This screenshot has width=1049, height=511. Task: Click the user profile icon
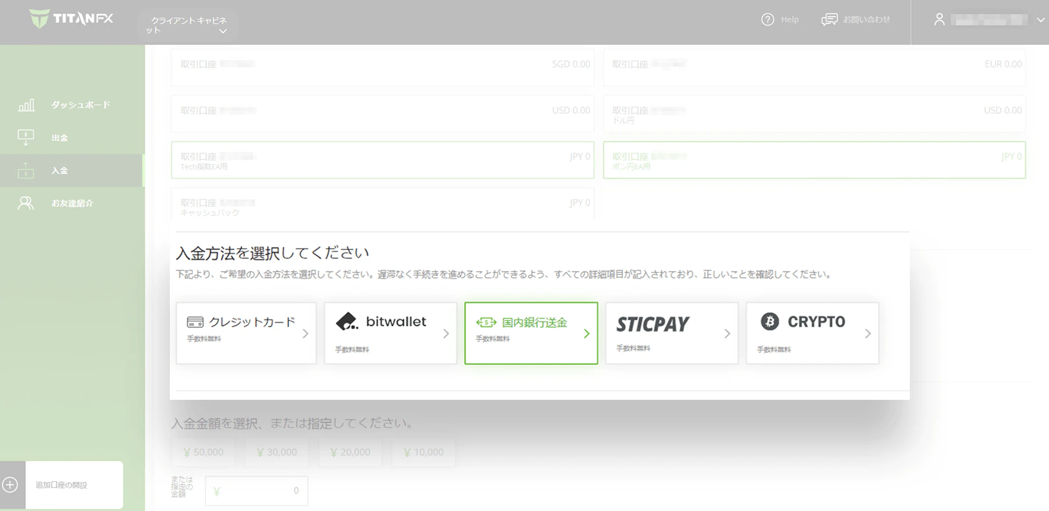pos(939,20)
